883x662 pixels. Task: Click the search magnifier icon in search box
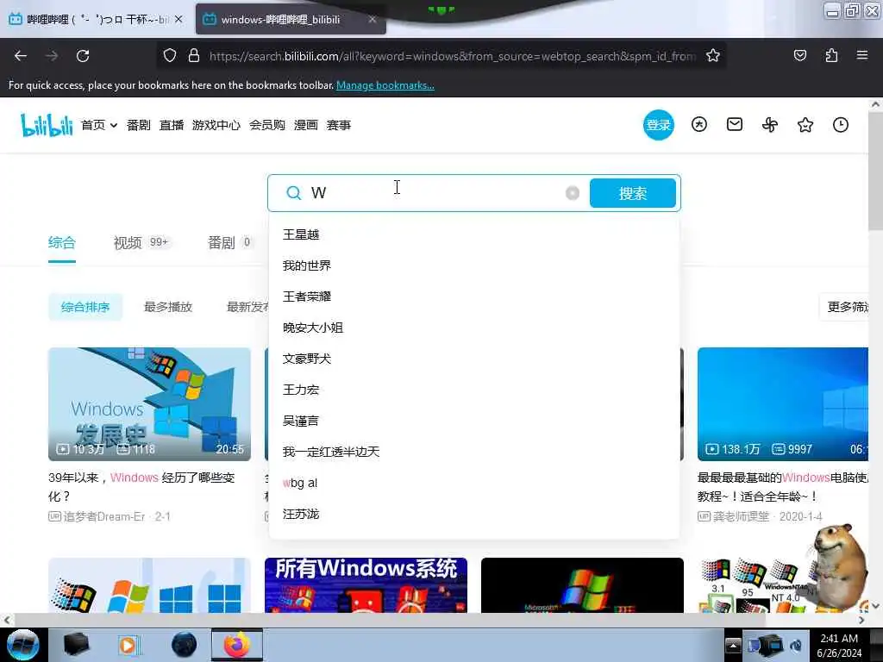(293, 193)
